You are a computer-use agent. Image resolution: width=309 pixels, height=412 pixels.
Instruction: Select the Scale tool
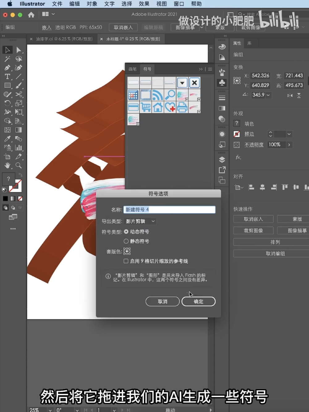[x=19, y=103]
